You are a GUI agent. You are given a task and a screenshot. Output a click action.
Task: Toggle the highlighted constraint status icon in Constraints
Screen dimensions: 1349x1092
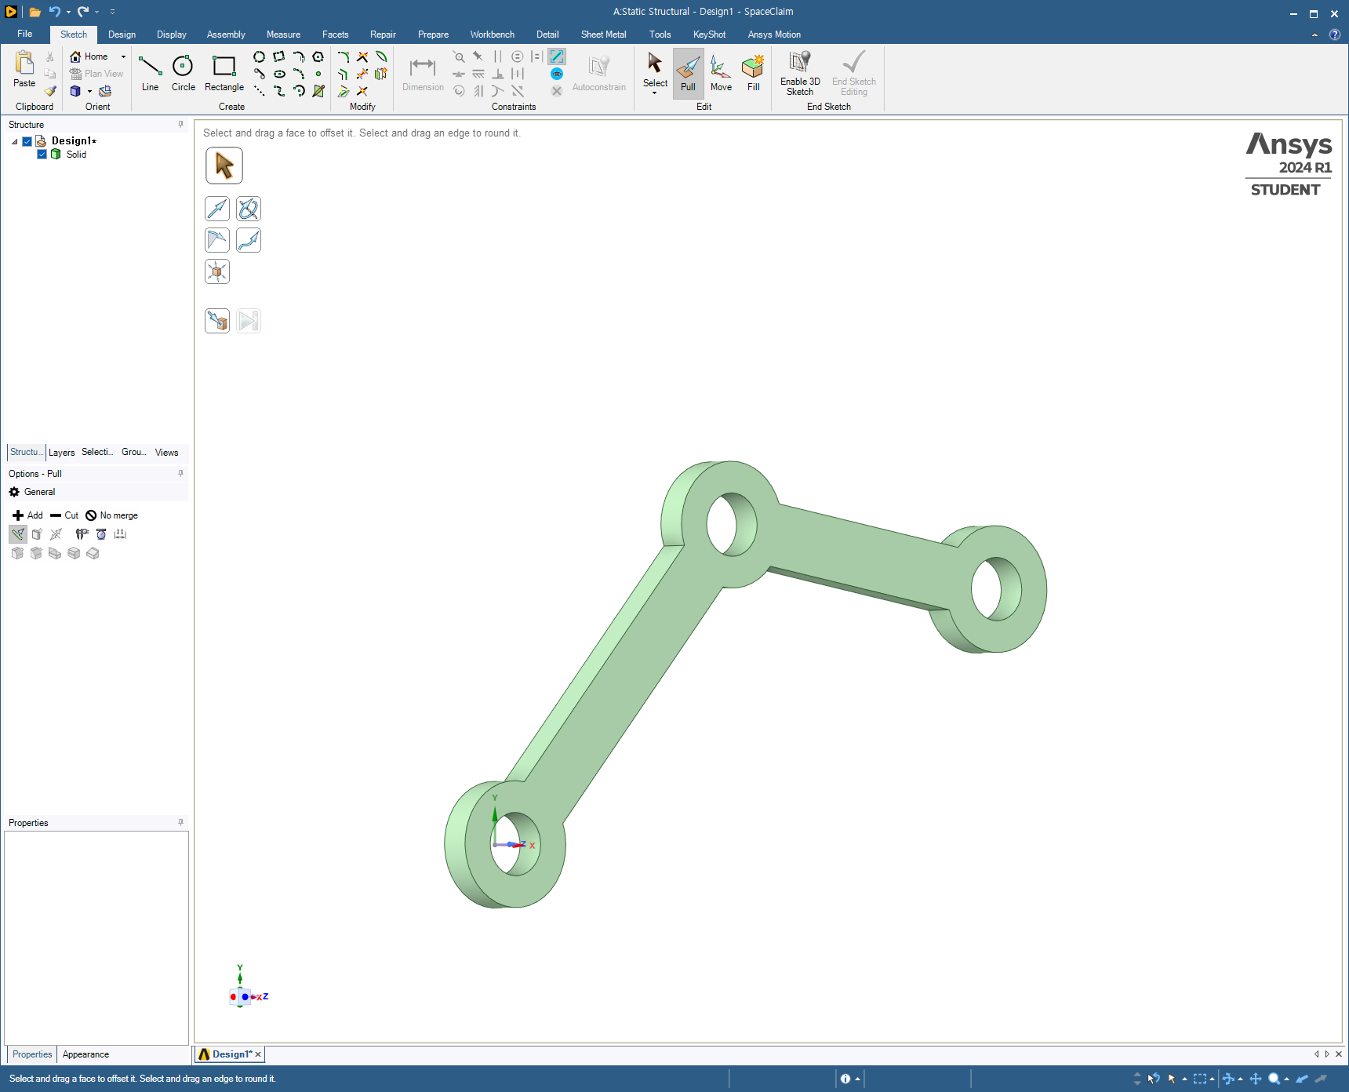[557, 56]
